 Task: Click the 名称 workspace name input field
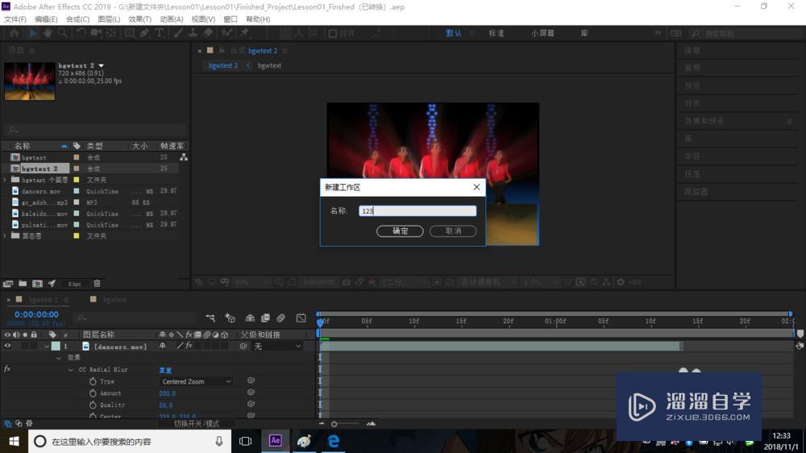pyautogui.click(x=418, y=211)
